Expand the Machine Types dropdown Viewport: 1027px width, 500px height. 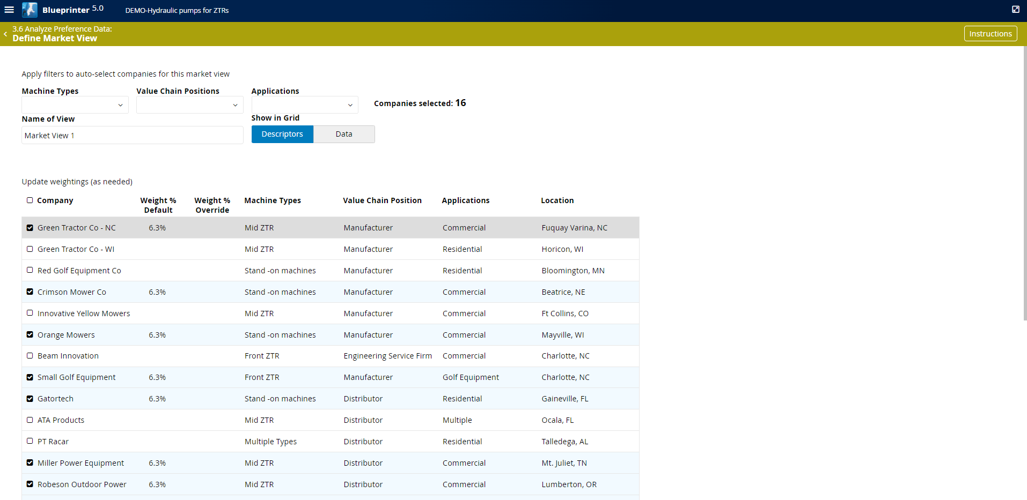coord(75,105)
